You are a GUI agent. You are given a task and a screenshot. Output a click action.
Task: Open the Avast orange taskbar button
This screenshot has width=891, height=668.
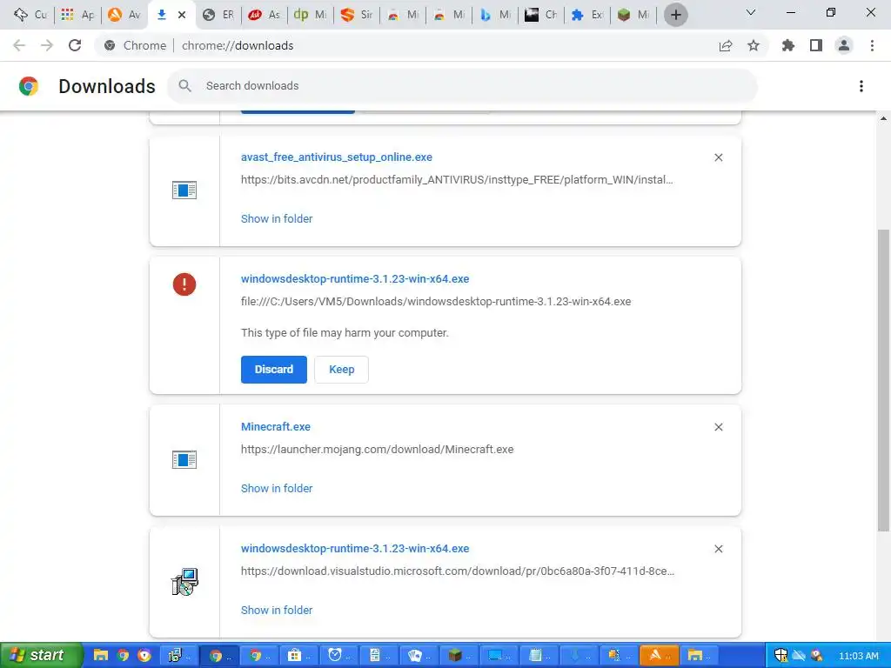point(660,656)
